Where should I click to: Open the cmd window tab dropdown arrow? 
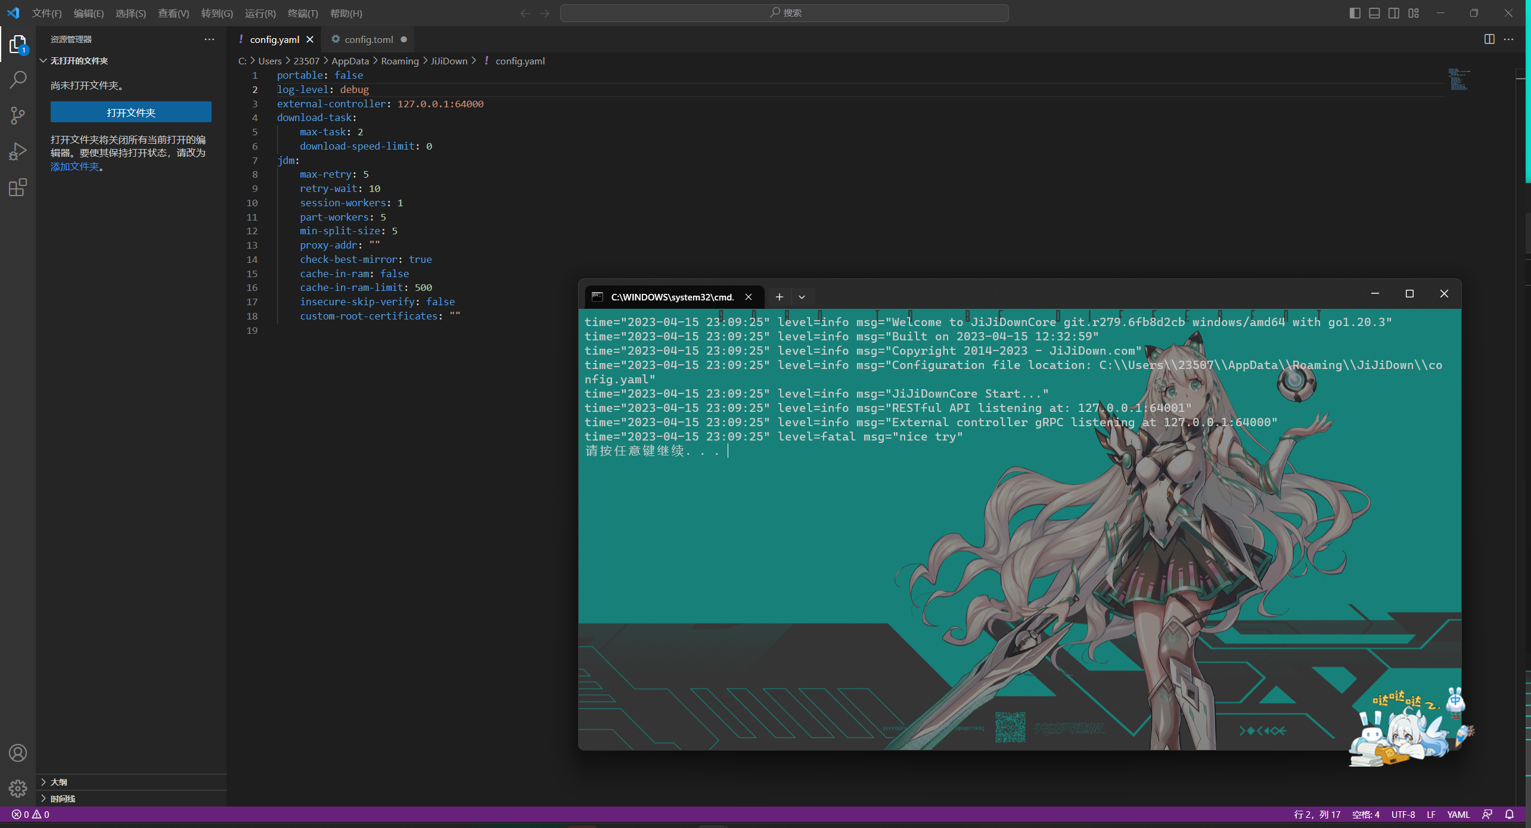pos(802,297)
